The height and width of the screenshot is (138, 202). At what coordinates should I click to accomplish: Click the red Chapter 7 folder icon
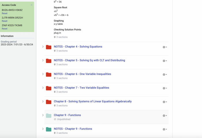(48, 88)
